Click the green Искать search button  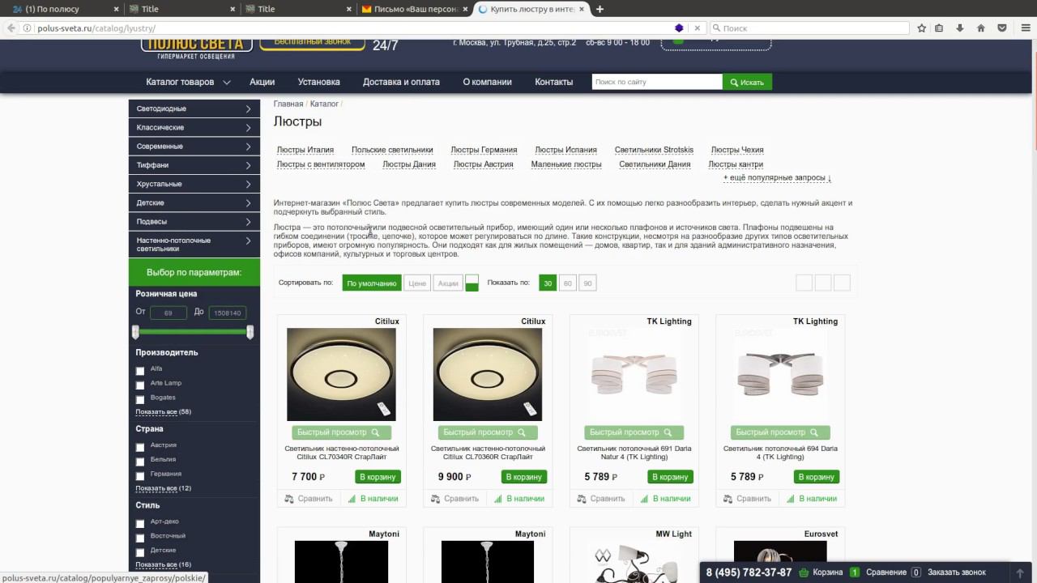point(747,82)
